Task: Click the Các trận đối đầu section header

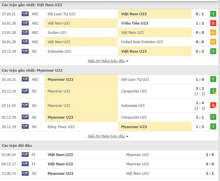Action: coord(17,146)
